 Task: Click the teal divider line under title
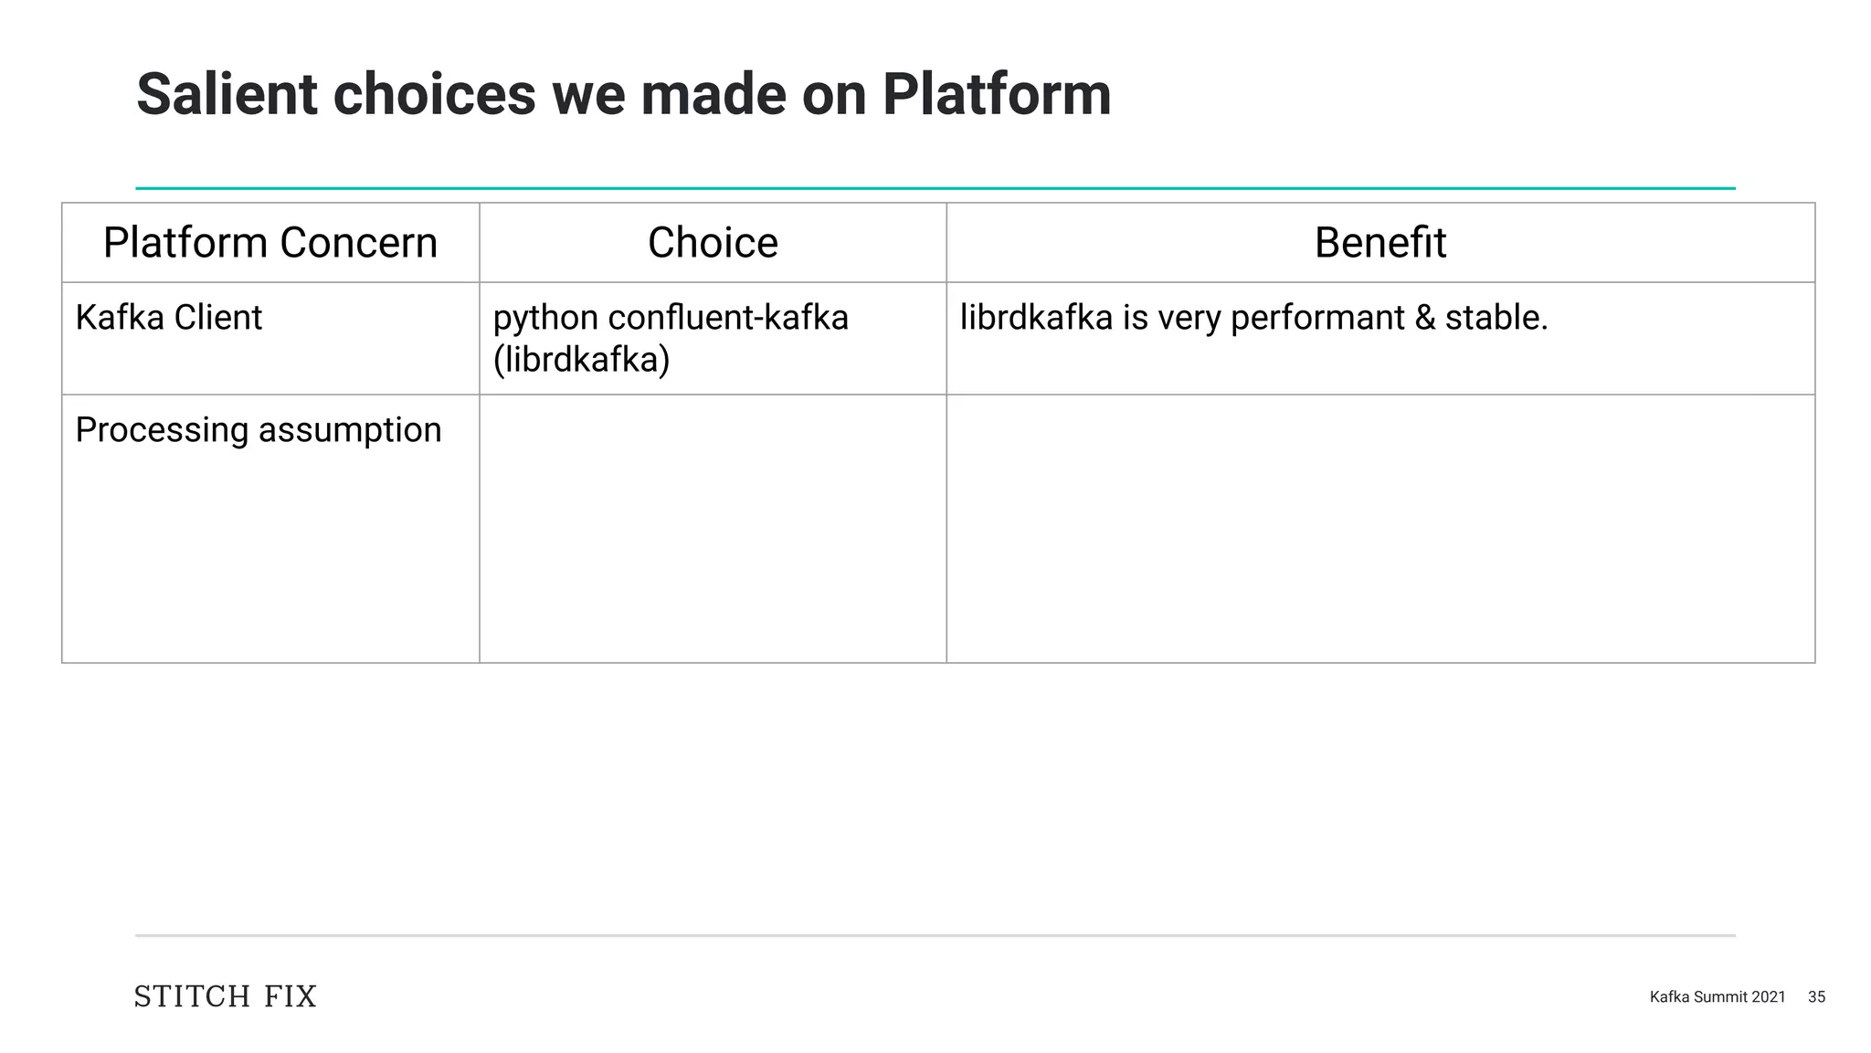[x=935, y=188]
